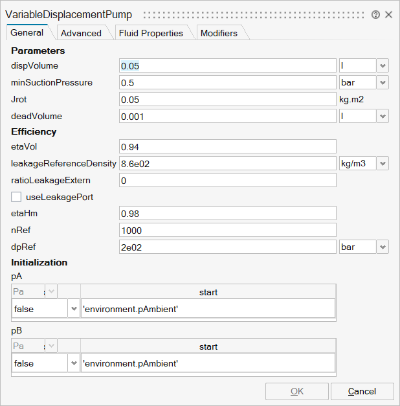Enable the useLeakagePort checkbox
The width and height of the screenshot is (400, 406).
coord(17,196)
